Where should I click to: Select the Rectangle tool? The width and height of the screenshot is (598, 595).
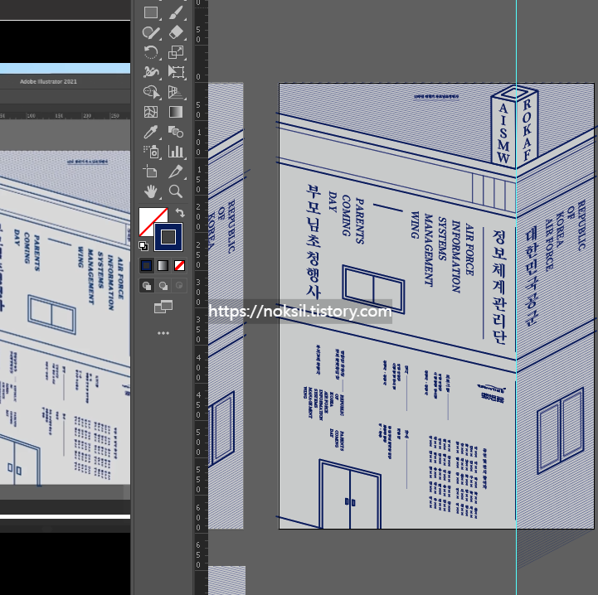coord(151,12)
